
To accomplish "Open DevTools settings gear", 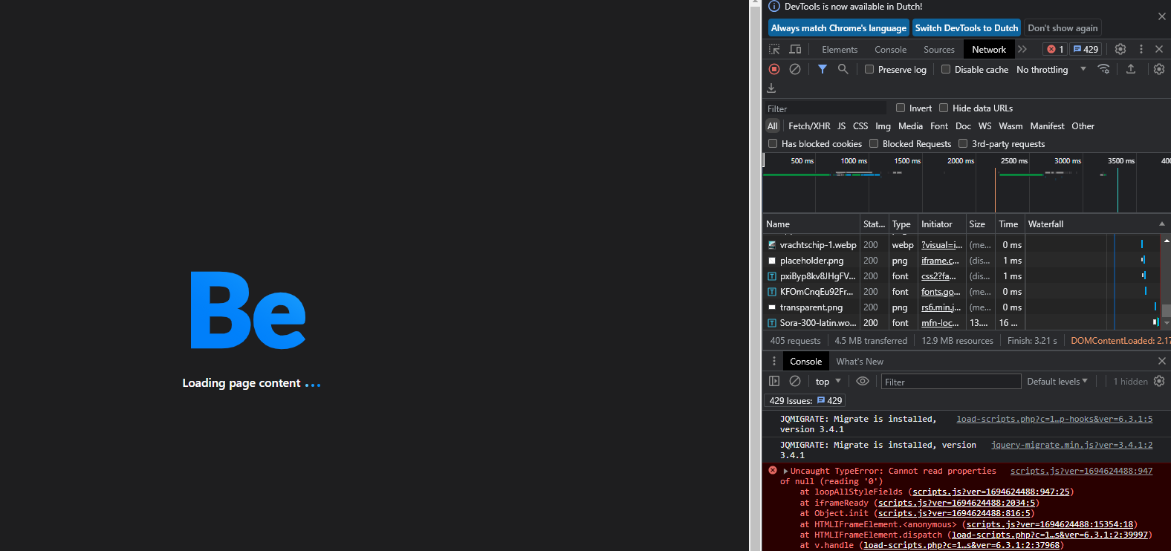I will 1120,49.
